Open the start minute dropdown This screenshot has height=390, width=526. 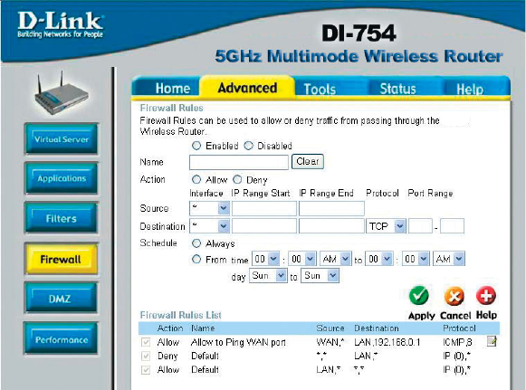[x=301, y=259]
